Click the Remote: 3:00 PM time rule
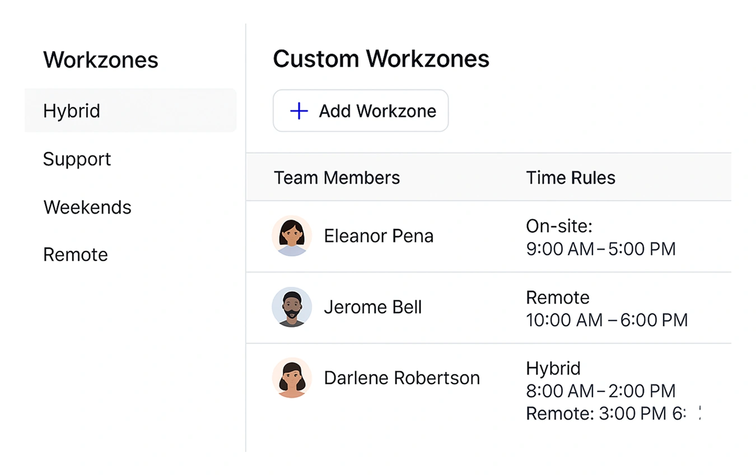 613,414
